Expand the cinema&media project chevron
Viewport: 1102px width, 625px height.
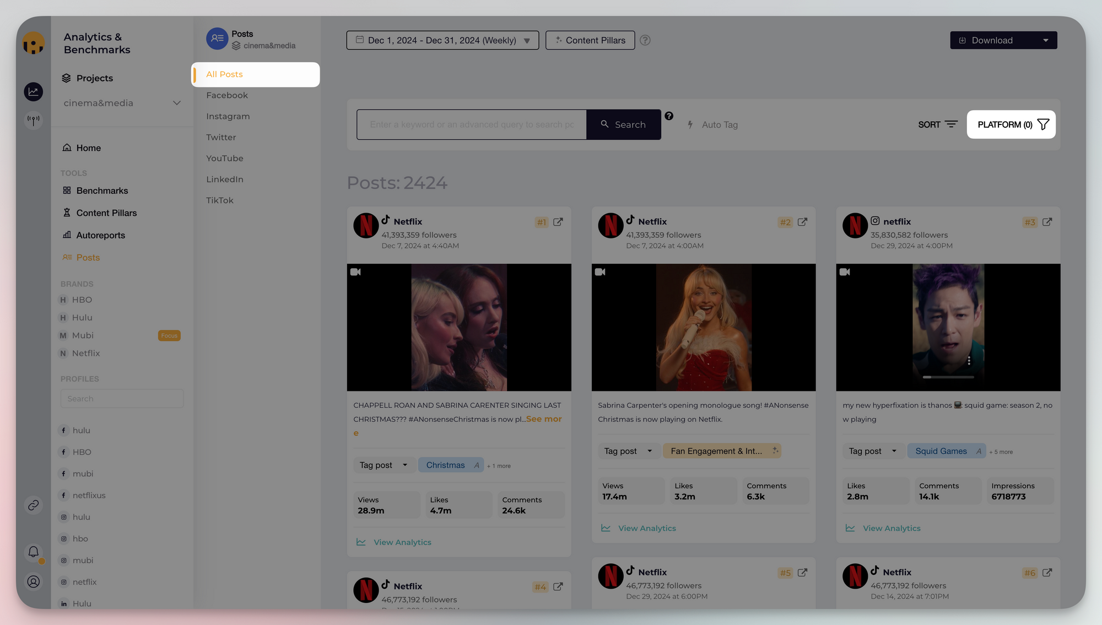(177, 103)
